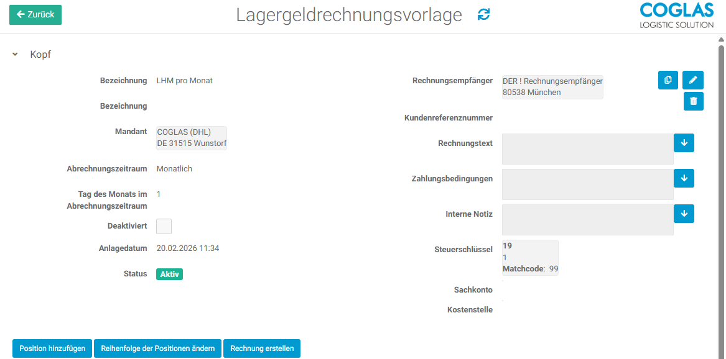Image resolution: width=726 pixels, height=359 pixels.
Task: Click the Mandant field showing COGLAS (DHL)
Action: tap(191, 137)
